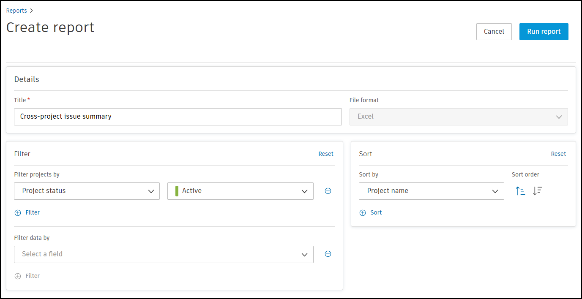Cancel report creation
The width and height of the screenshot is (582, 299).
click(x=494, y=32)
